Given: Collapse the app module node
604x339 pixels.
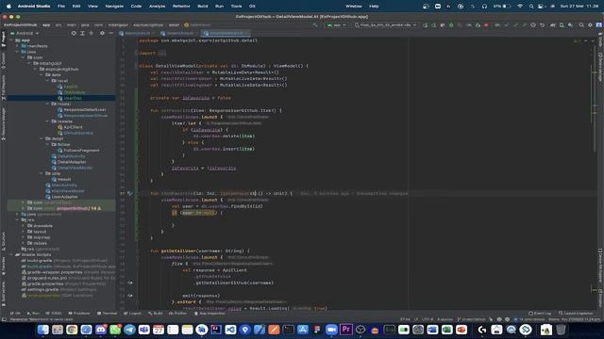Looking at the screenshot, I should pyautogui.click(x=11, y=40).
